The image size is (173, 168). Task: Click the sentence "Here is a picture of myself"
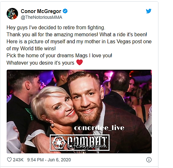(x=79, y=42)
